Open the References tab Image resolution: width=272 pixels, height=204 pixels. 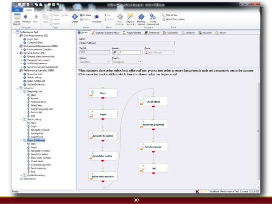click(152, 33)
